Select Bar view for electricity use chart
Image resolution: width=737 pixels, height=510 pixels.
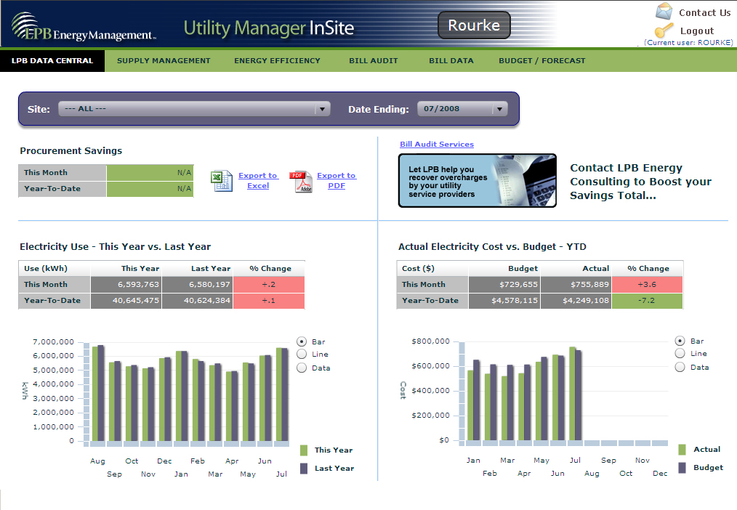click(302, 341)
